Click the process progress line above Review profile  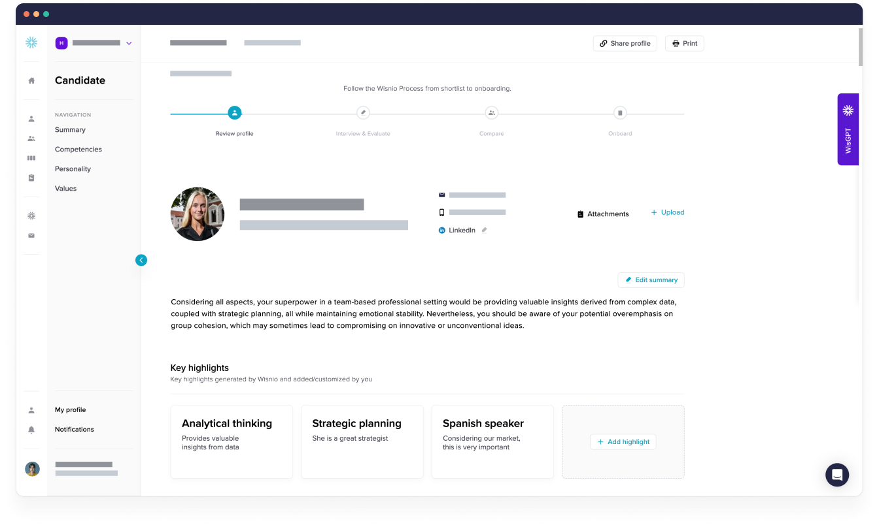pos(199,112)
